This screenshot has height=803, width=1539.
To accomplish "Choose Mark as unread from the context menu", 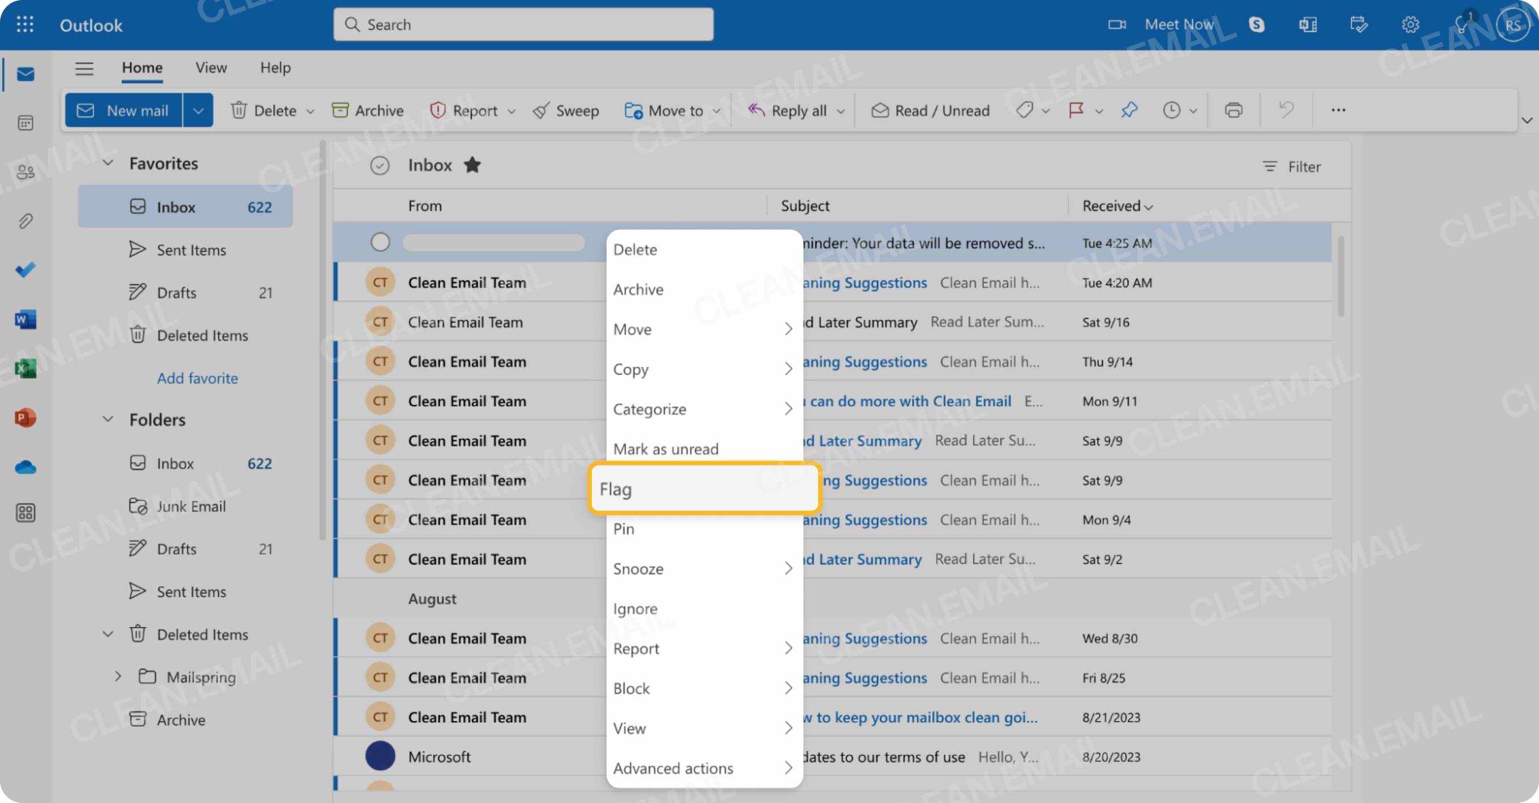I will 665,448.
